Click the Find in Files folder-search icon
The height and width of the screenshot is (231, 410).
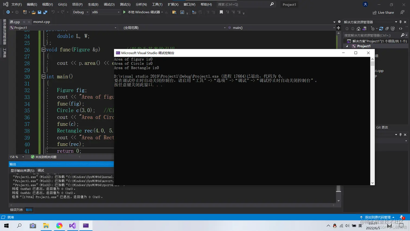click(x=174, y=12)
